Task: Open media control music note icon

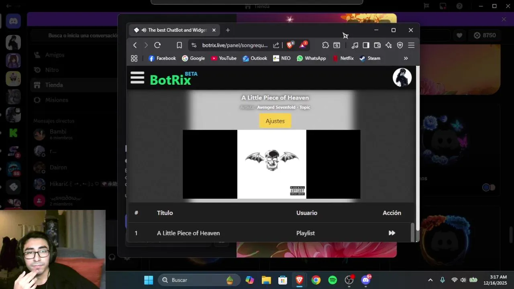Action: coord(355,45)
